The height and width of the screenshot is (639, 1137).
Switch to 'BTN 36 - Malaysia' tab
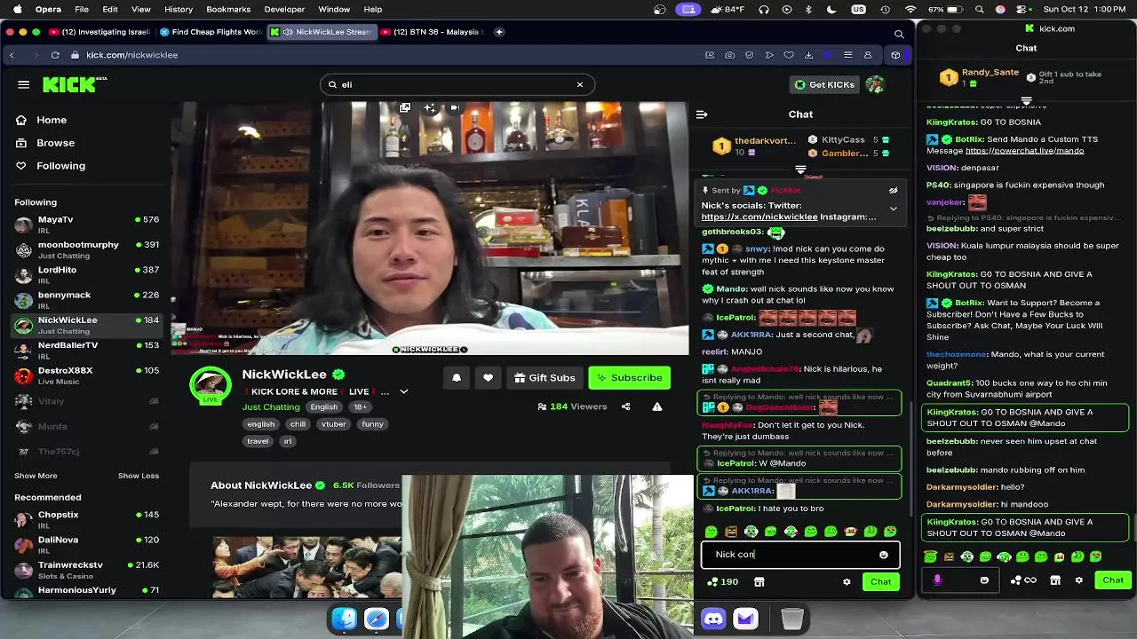pyautogui.click(x=433, y=32)
